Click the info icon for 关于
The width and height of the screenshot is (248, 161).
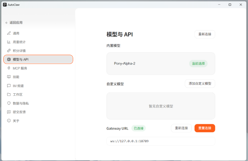(9, 121)
